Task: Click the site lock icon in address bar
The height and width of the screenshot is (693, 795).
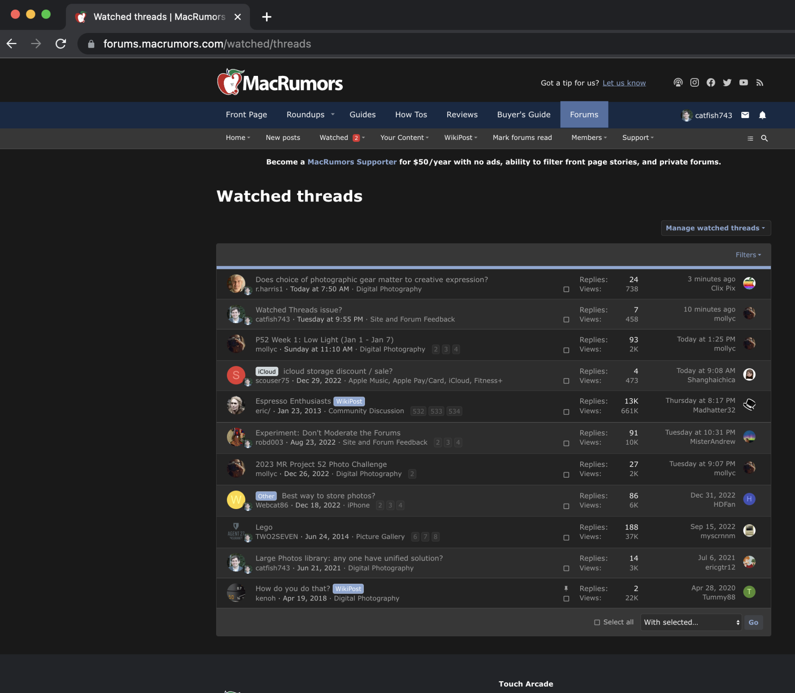Action: point(91,44)
